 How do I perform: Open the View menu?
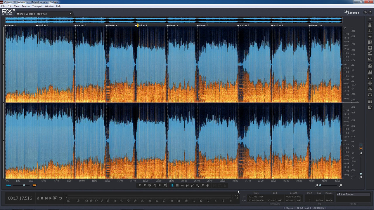pos(17,6)
